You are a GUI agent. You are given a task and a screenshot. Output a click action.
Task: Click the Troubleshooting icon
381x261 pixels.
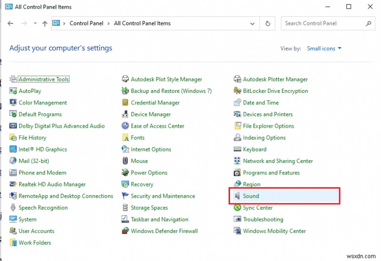pos(238,220)
